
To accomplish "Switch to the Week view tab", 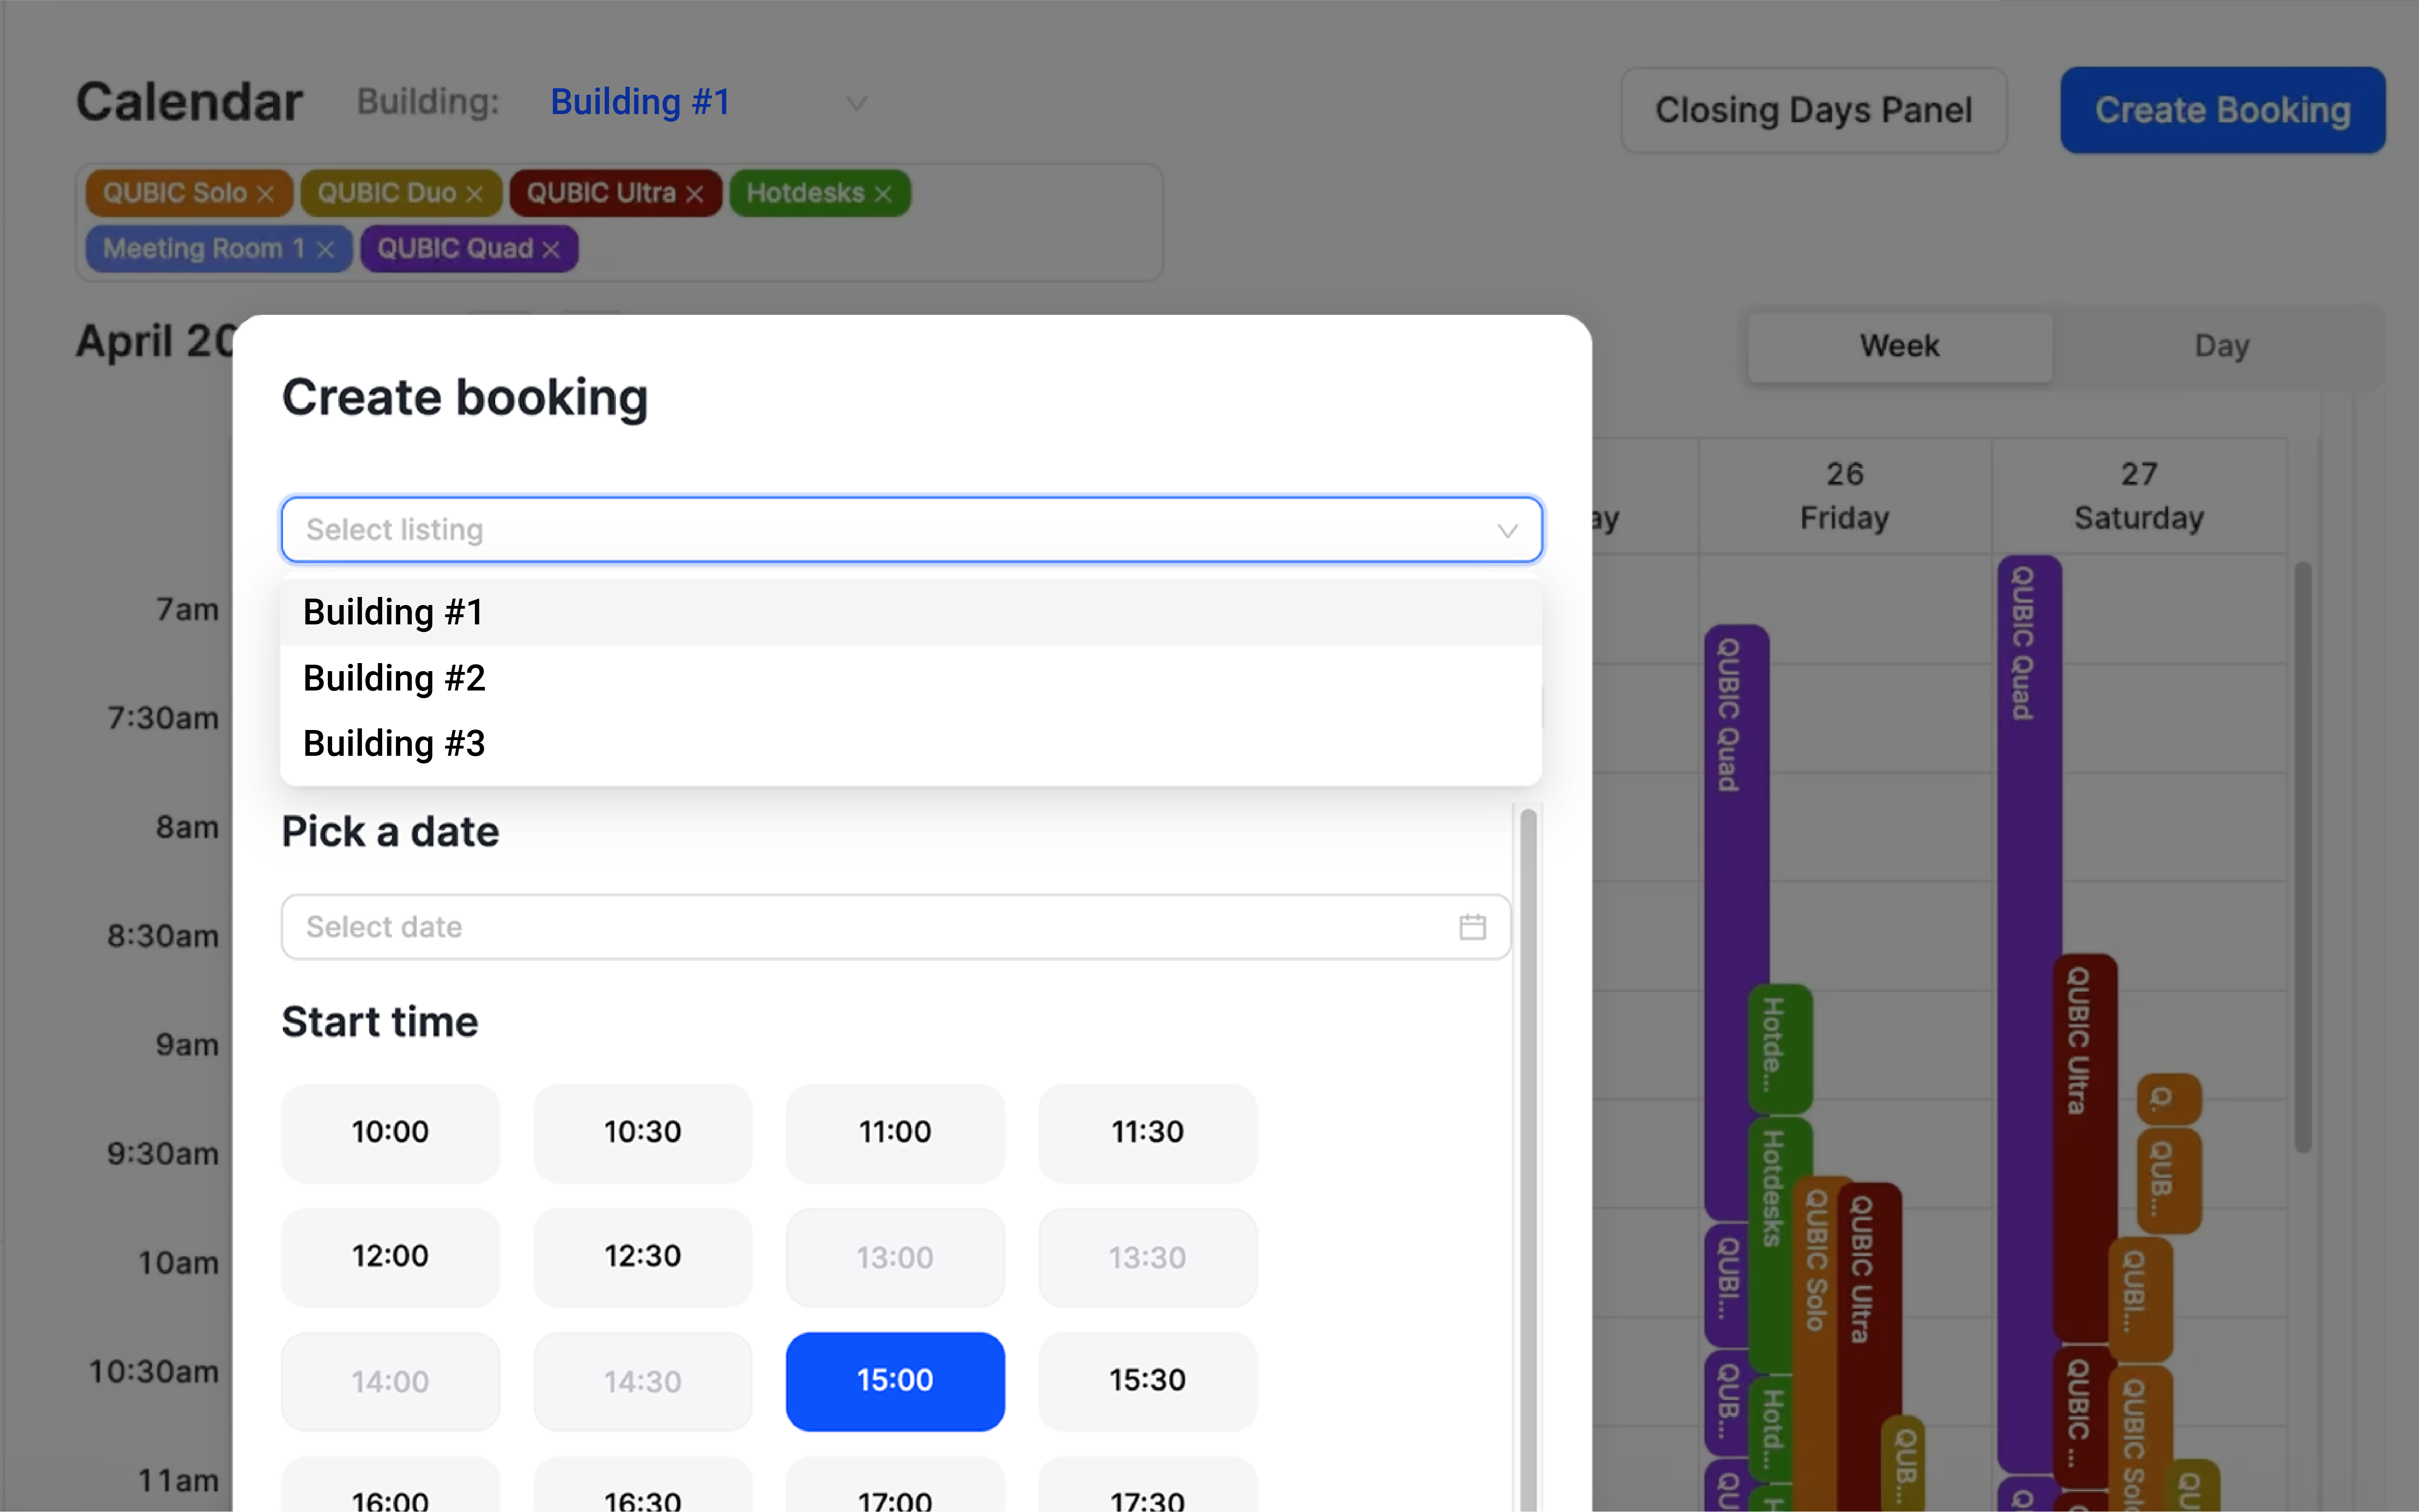I will [1899, 346].
